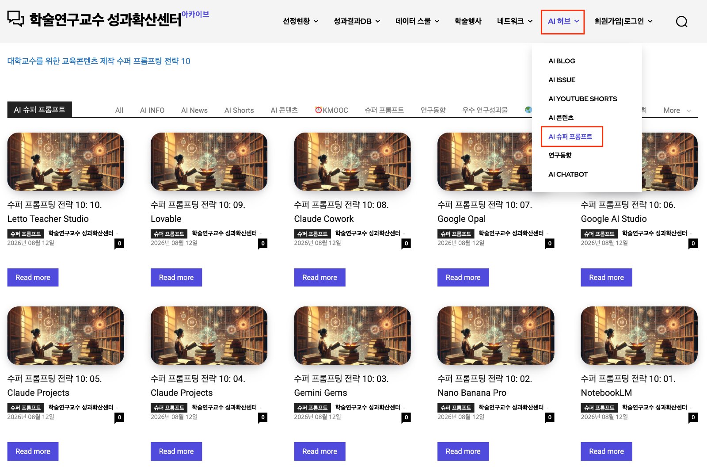The width and height of the screenshot is (707, 470).
Task: Click the speech-bubble site logo icon
Action: tap(15, 19)
